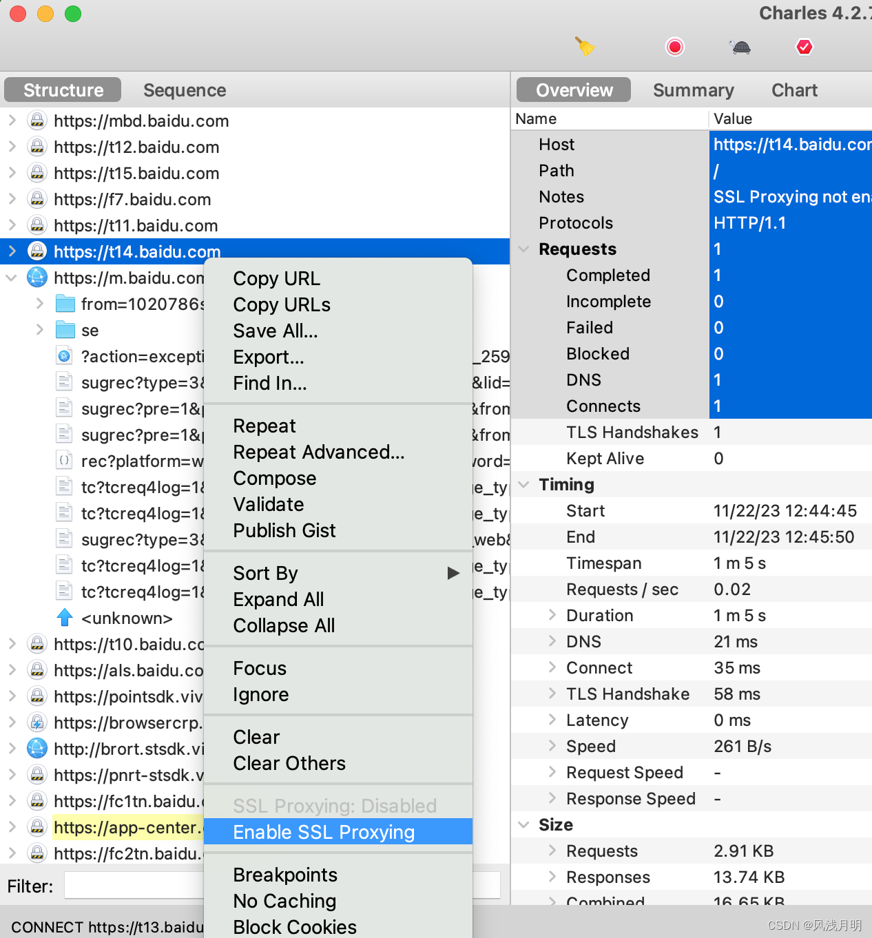Open the Sort By submenu
This screenshot has height=938, width=872.
[338, 573]
